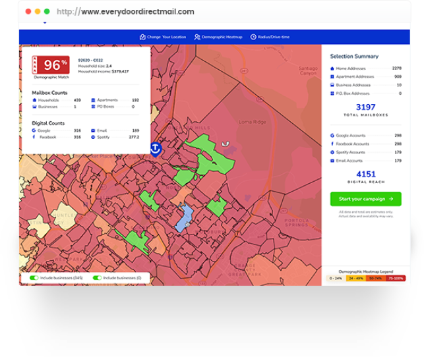Open Change Your Location menu item
This screenshot has width=424, height=357.
[x=163, y=37]
